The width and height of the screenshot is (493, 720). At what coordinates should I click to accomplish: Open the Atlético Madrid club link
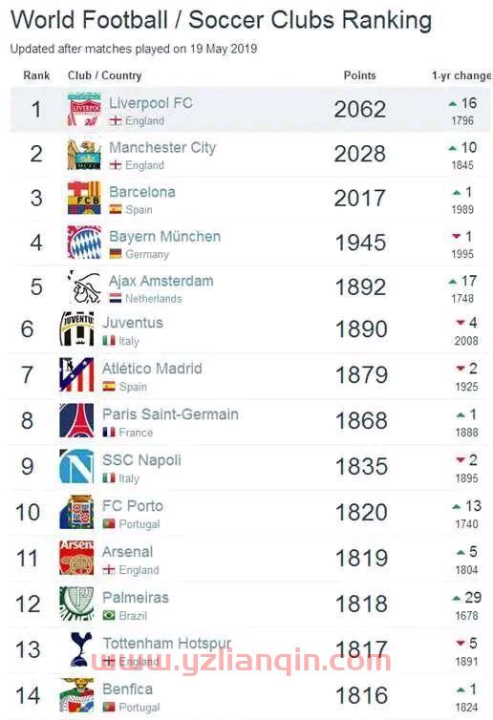152,369
